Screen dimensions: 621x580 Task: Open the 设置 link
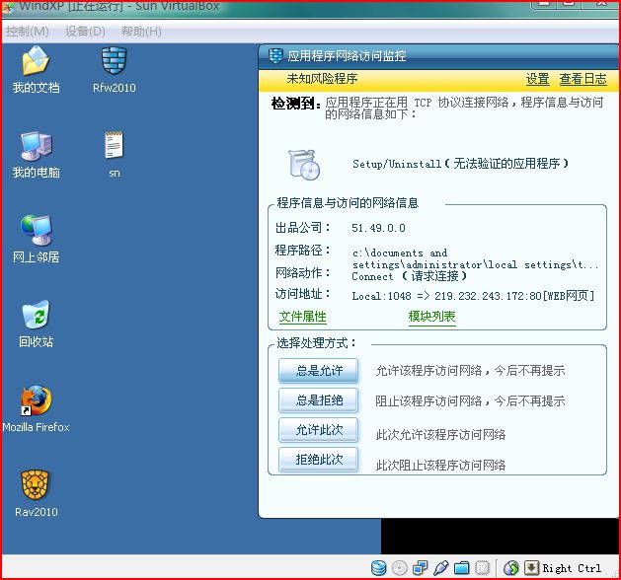coord(537,79)
